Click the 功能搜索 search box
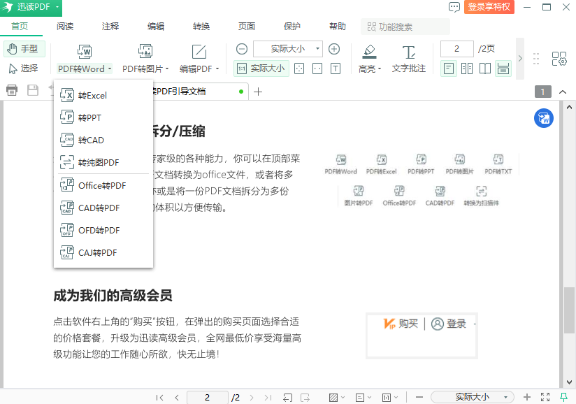The width and height of the screenshot is (576, 404). (405, 27)
